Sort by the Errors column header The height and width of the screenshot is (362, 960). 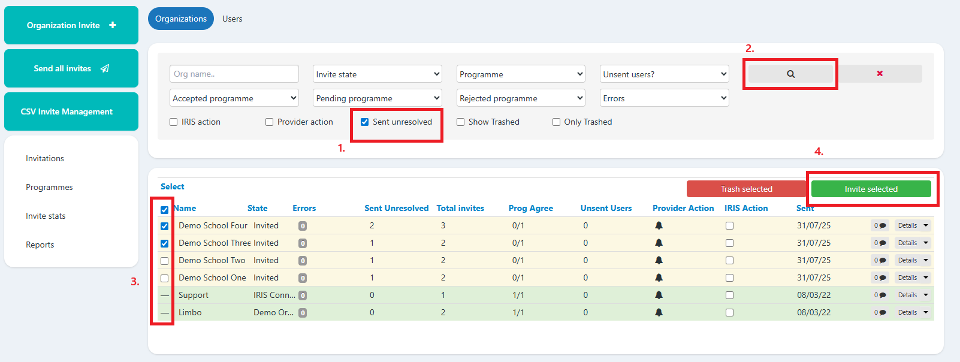point(304,208)
